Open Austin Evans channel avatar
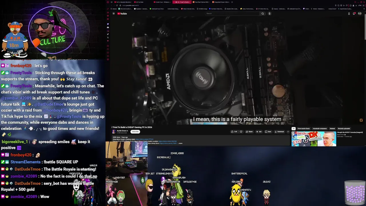Viewport: 366px width, 206px height. 114,132
